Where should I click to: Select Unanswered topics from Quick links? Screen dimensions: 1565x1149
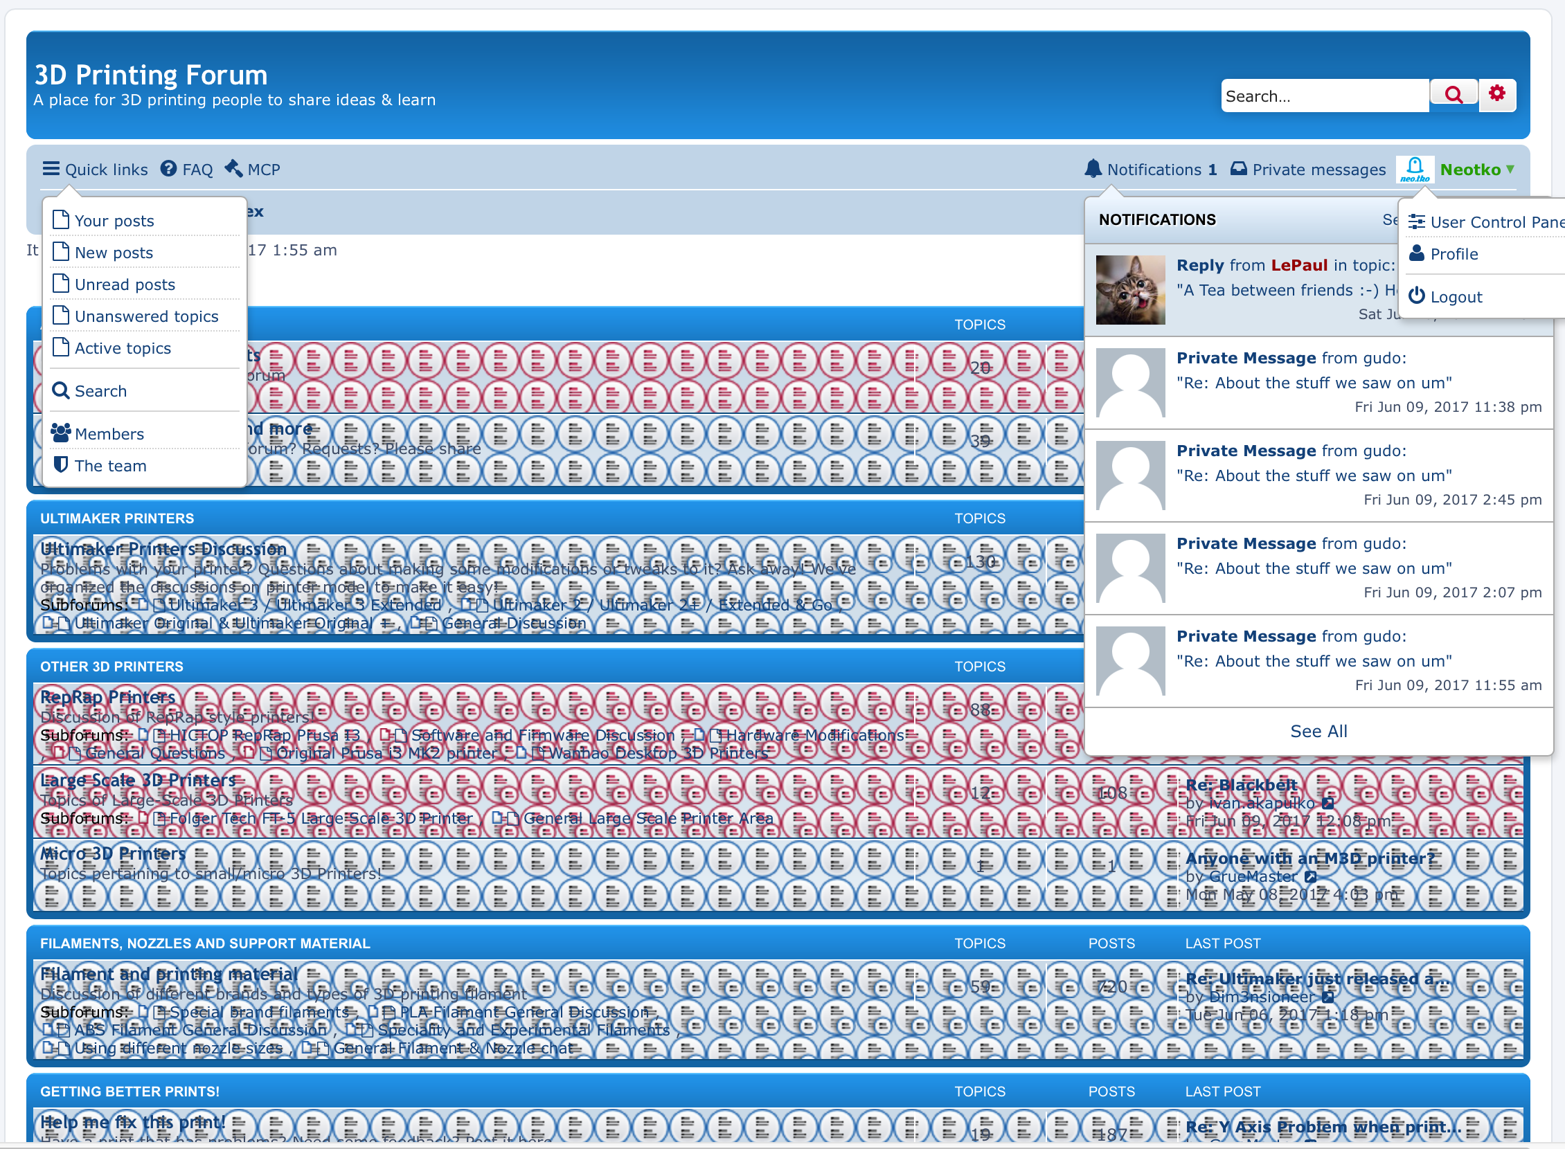coord(146,316)
